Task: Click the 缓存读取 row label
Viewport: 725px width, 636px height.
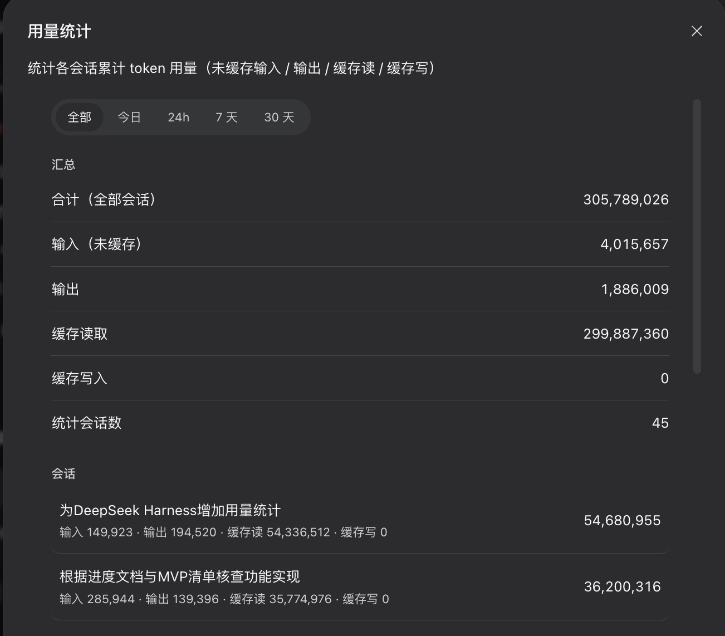Action: [80, 334]
